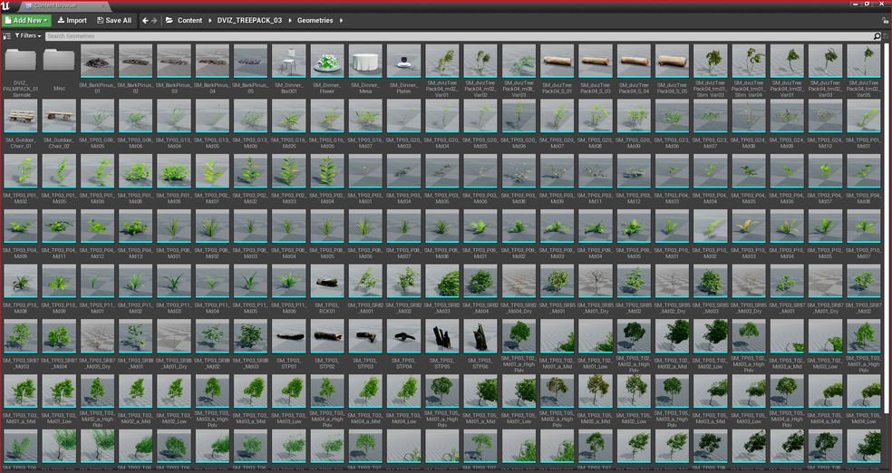Select SM_dvizTreePack04_S_05 log thumbnail

point(672,61)
